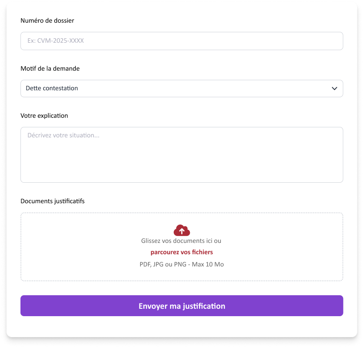Viewport: 364px width, 348px height.
Task: Click the 'Motif de la demande' label
Action: 50,68
